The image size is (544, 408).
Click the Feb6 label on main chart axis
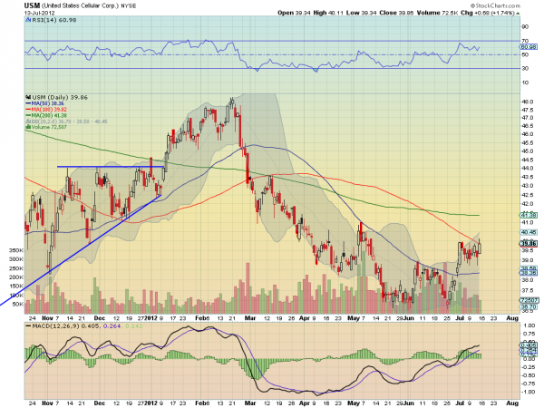(202, 318)
